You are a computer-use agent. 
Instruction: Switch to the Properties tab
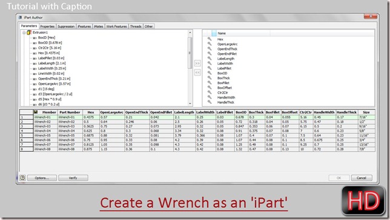47,27
